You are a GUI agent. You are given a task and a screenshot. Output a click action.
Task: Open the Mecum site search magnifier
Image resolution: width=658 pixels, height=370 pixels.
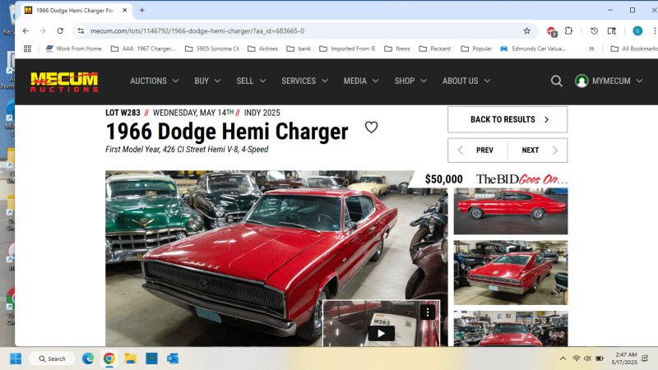pyautogui.click(x=557, y=81)
